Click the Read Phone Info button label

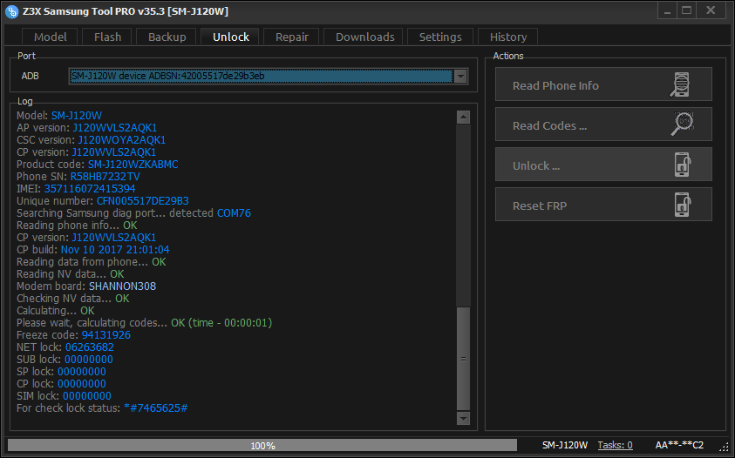(555, 85)
